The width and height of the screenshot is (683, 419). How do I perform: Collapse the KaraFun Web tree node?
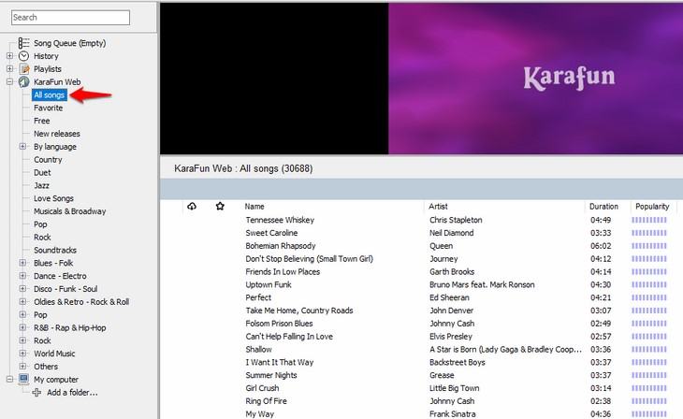pos(9,81)
